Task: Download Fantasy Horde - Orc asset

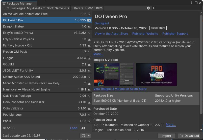Action: point(89,46)
